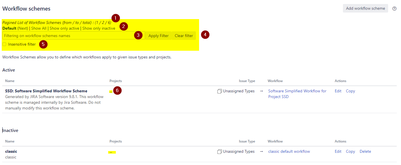Delete the classic workflow scheme

[x=365, y=152]
